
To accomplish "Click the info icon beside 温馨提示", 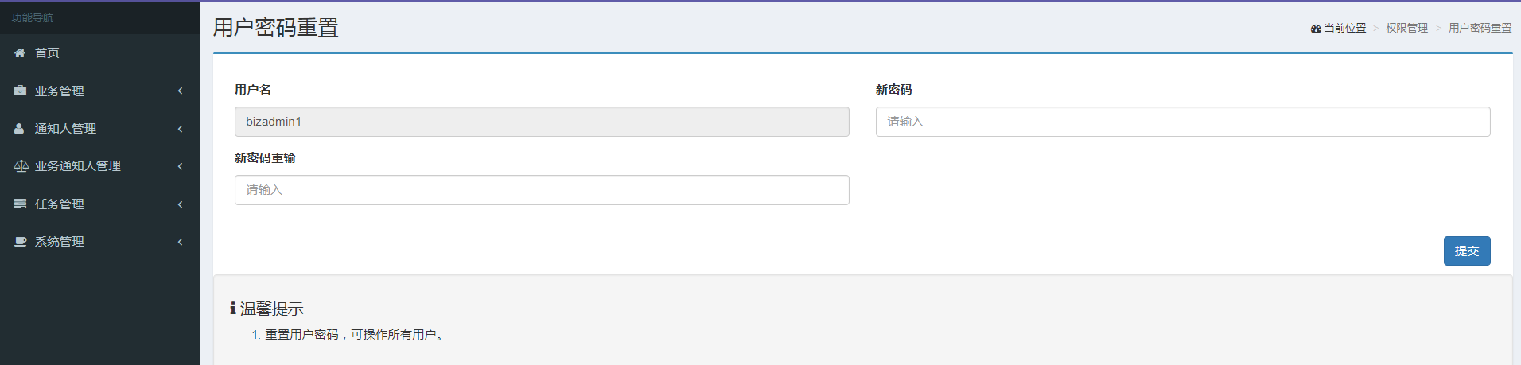I will (x=233, y=308).
